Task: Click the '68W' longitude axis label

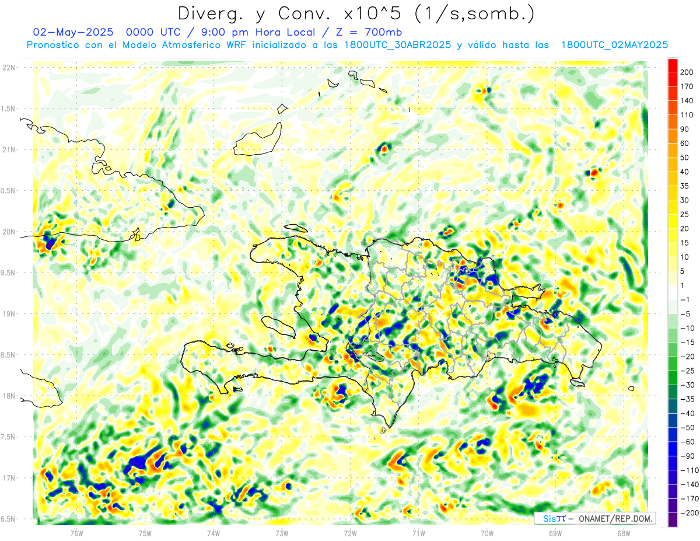Action: click(624, 533)
